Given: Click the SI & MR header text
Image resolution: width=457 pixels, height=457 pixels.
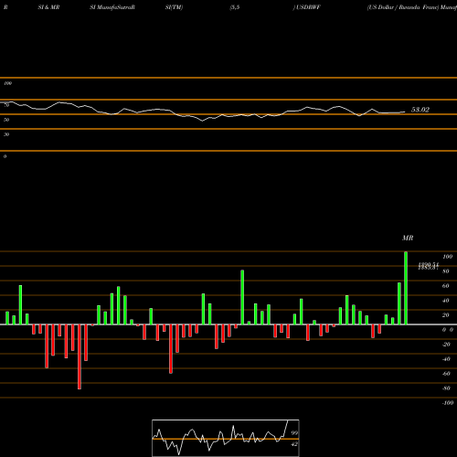Looking at the screenshot, I should [x=48, y=7].
